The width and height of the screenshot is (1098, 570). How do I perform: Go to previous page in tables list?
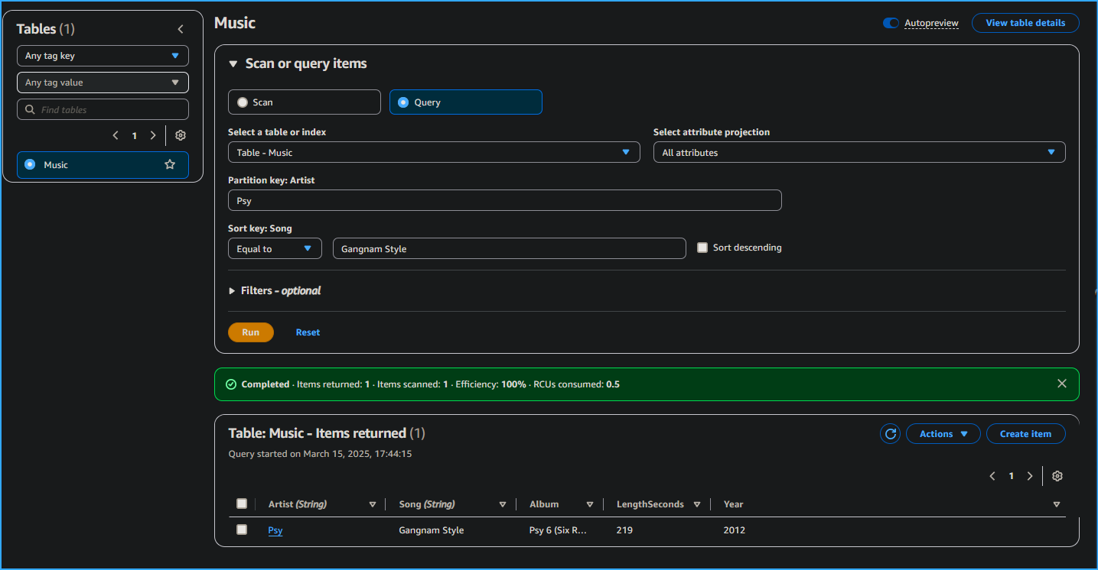click(x=116, y=135)
